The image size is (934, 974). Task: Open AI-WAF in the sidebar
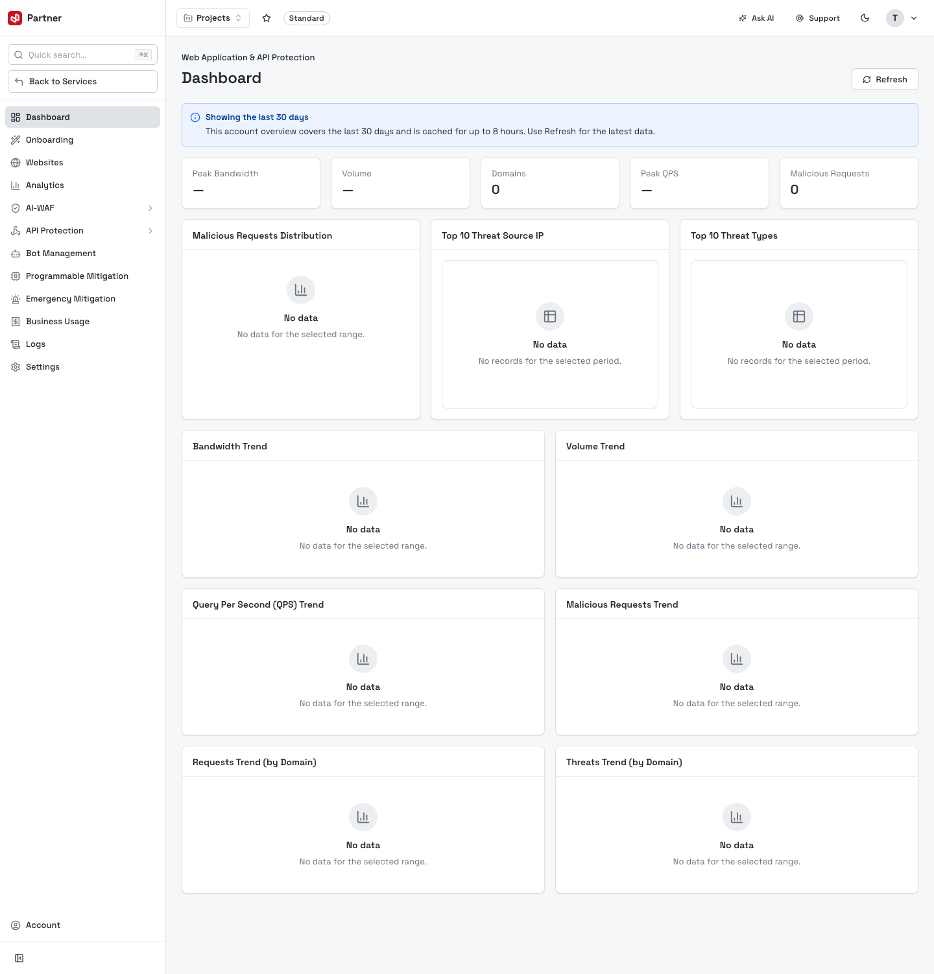[x=82, y=208]
